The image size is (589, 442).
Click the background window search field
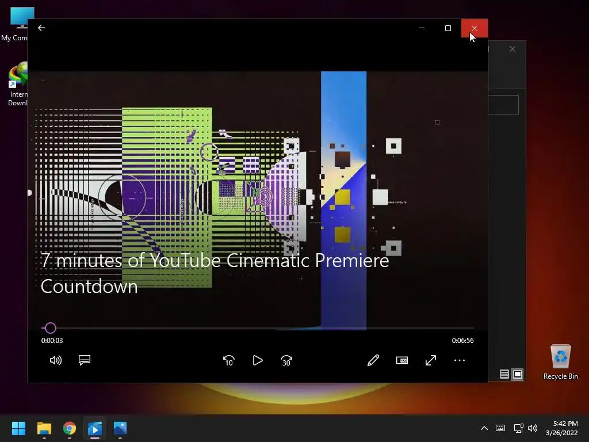pyautogui.click(x=503, y=105)
